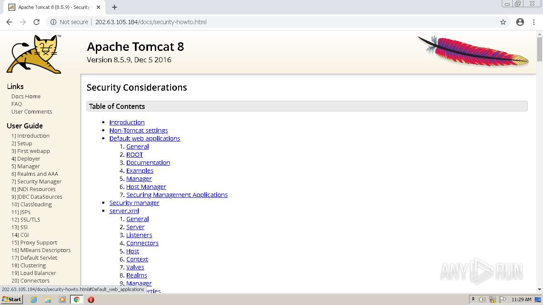The width and height of the screenshot is (543, 305).
Task: Jump to server.xml section
Action: 124,211
